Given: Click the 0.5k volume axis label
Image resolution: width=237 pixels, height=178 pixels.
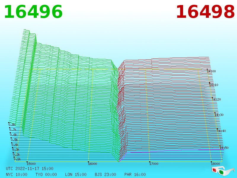Looking at the screenshot, I should (x=14, y=140).
